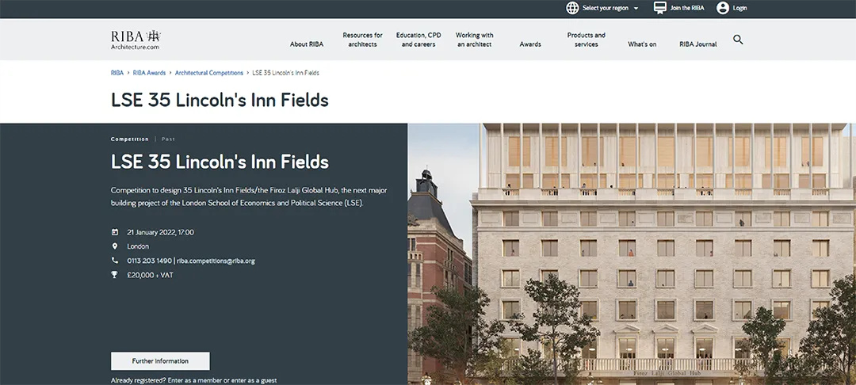Click the building rendering image
Viewport: 856px width, 385px height.
[x=632, y=254]
